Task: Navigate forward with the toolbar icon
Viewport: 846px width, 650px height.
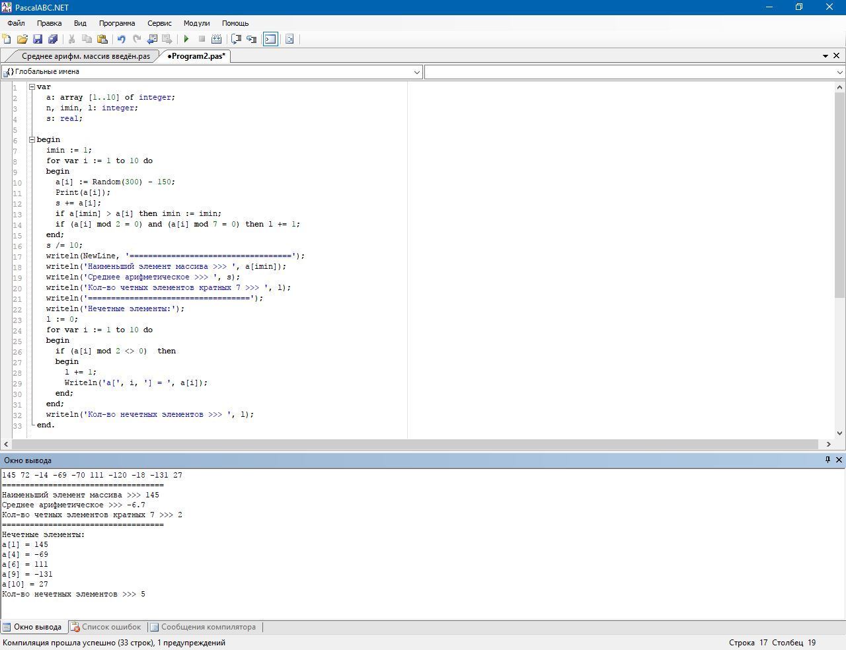Action: click(167, 39)
